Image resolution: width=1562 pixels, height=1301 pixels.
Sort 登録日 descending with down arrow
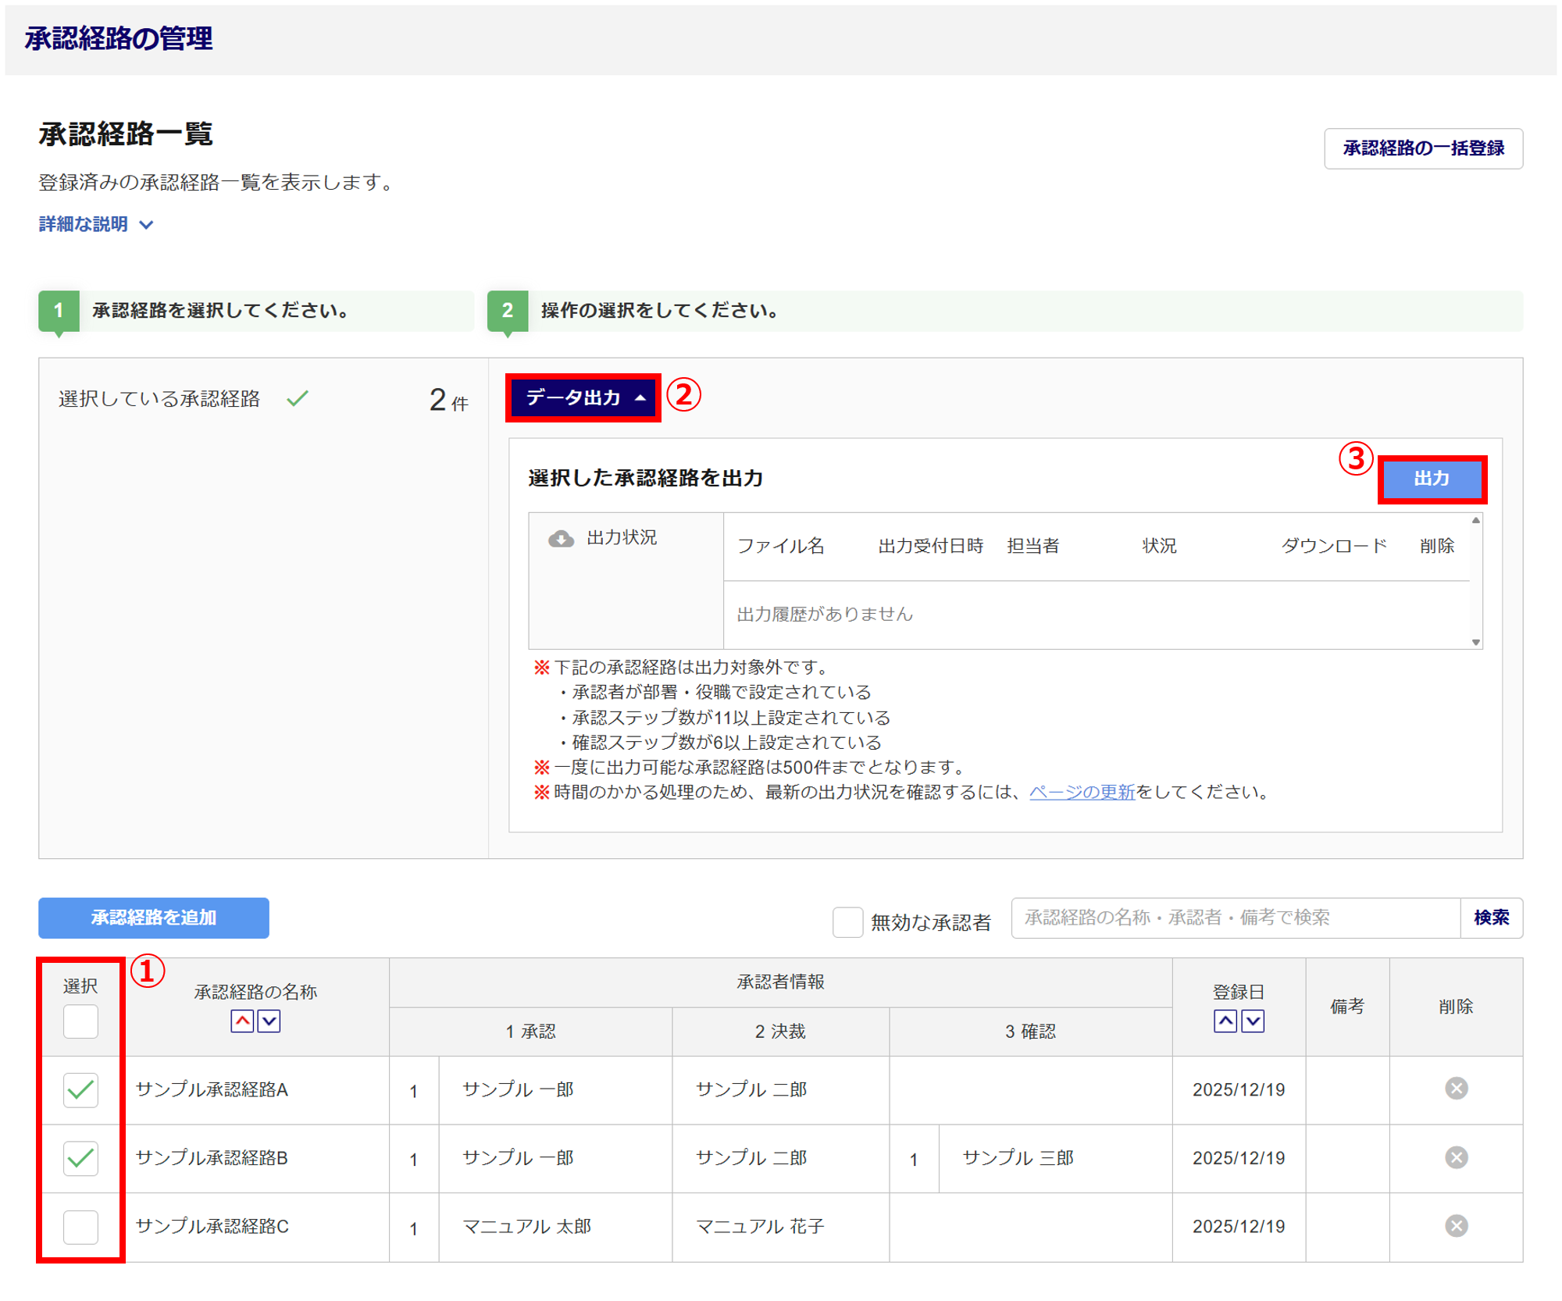click(x=1252, y=1021)
